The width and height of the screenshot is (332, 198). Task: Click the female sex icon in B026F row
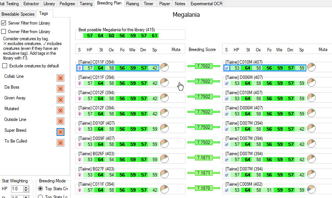coord(80,159)
